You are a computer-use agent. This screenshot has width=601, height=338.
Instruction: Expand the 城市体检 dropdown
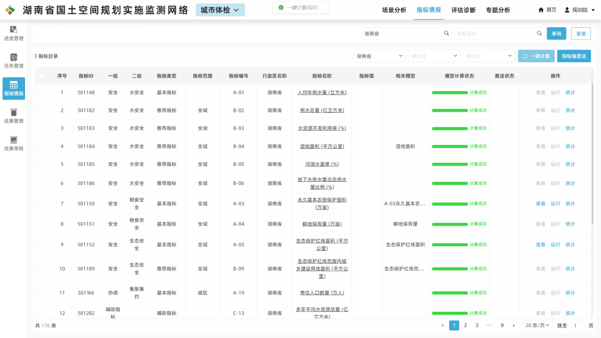click(x=220, y=10)
